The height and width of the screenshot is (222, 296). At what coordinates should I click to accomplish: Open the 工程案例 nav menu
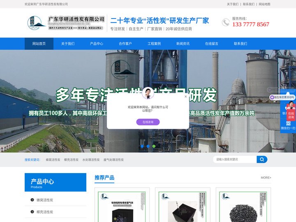click(154, 44)
